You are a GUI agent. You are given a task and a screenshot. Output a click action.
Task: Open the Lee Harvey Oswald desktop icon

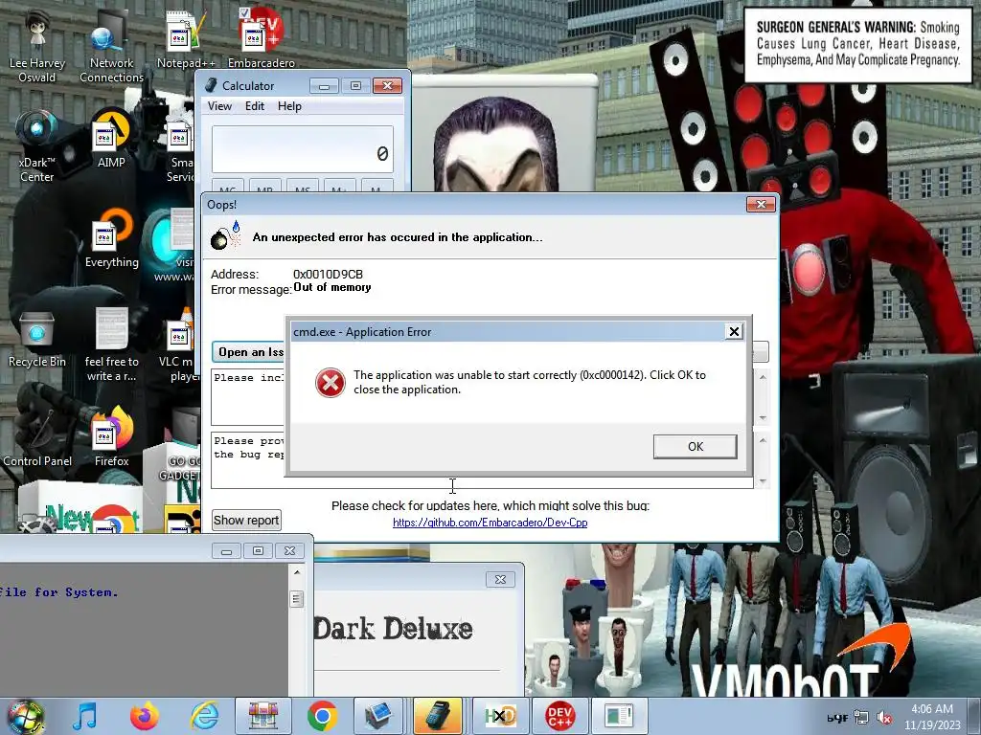click(37, 47)
